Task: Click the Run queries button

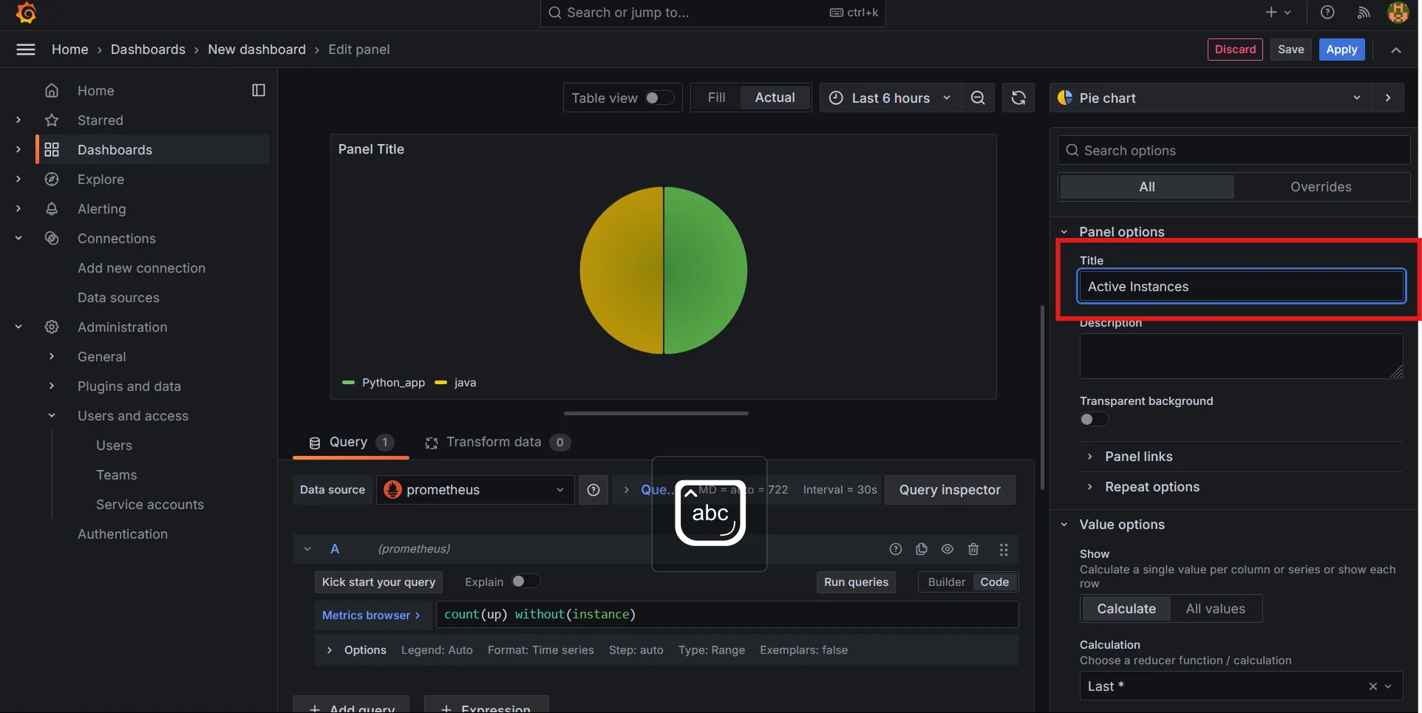Action: (x=856, y=582)
